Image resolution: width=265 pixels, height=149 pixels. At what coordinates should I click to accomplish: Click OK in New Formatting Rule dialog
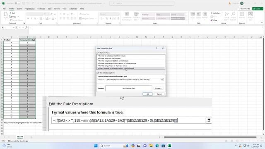pos(147,94)
